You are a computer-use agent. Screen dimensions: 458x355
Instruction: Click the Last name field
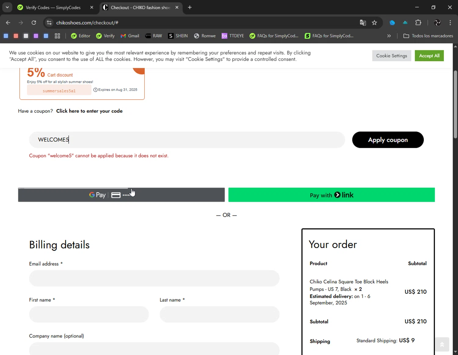click(x=220, y=314)
